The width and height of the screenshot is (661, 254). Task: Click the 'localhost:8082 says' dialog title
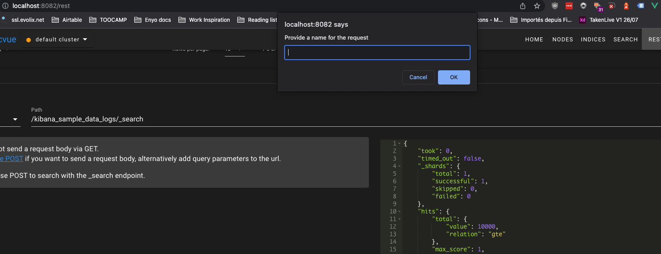coord(316,24)
